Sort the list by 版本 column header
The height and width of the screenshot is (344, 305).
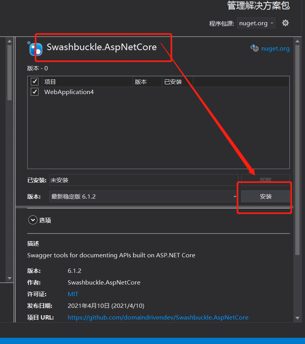(x=147, y=82)
